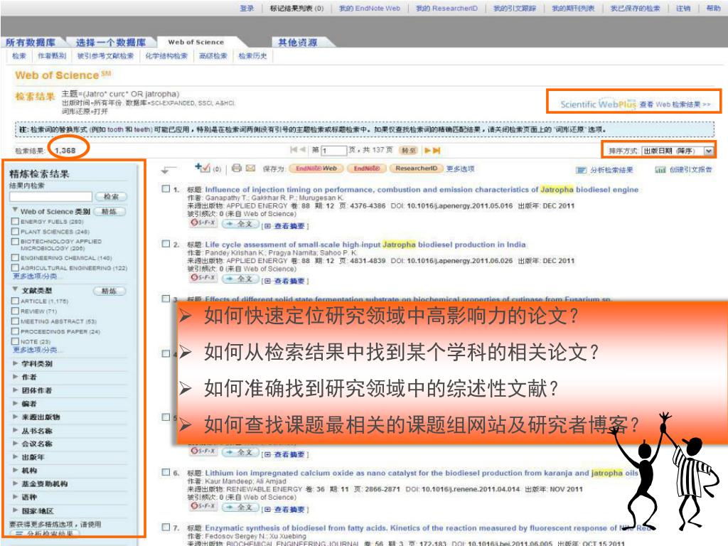728x546 pixels.
Task: Click the page number input field
Action: pos(334,151)
